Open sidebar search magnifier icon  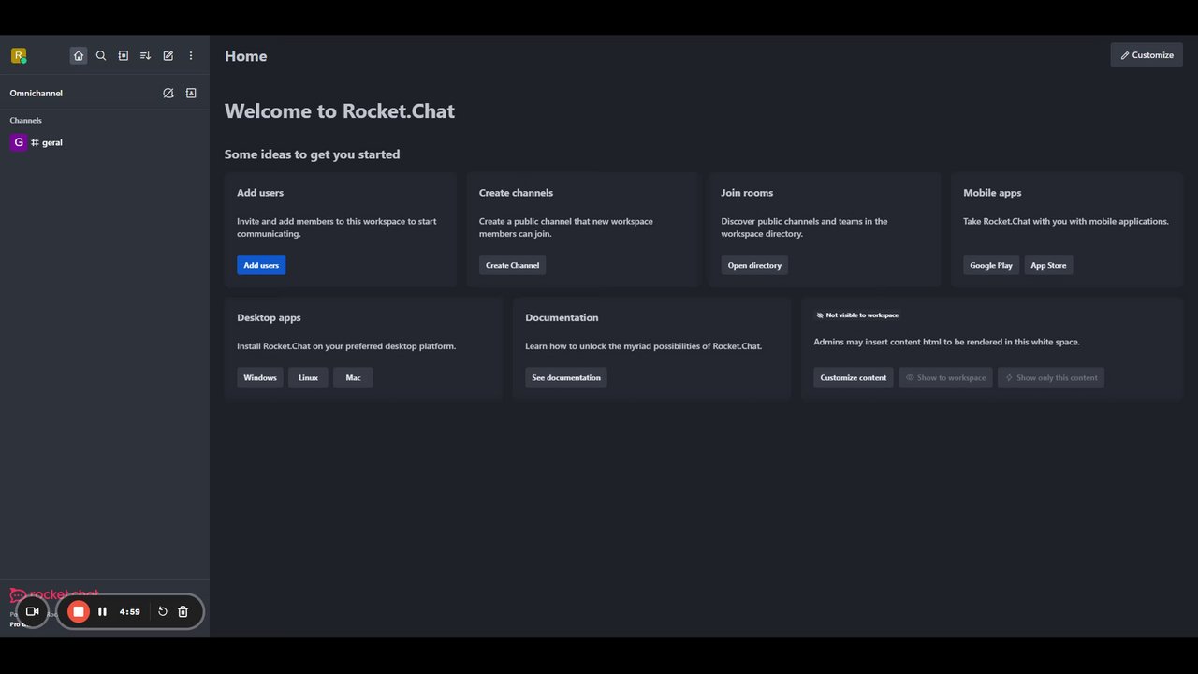(101, 56)
